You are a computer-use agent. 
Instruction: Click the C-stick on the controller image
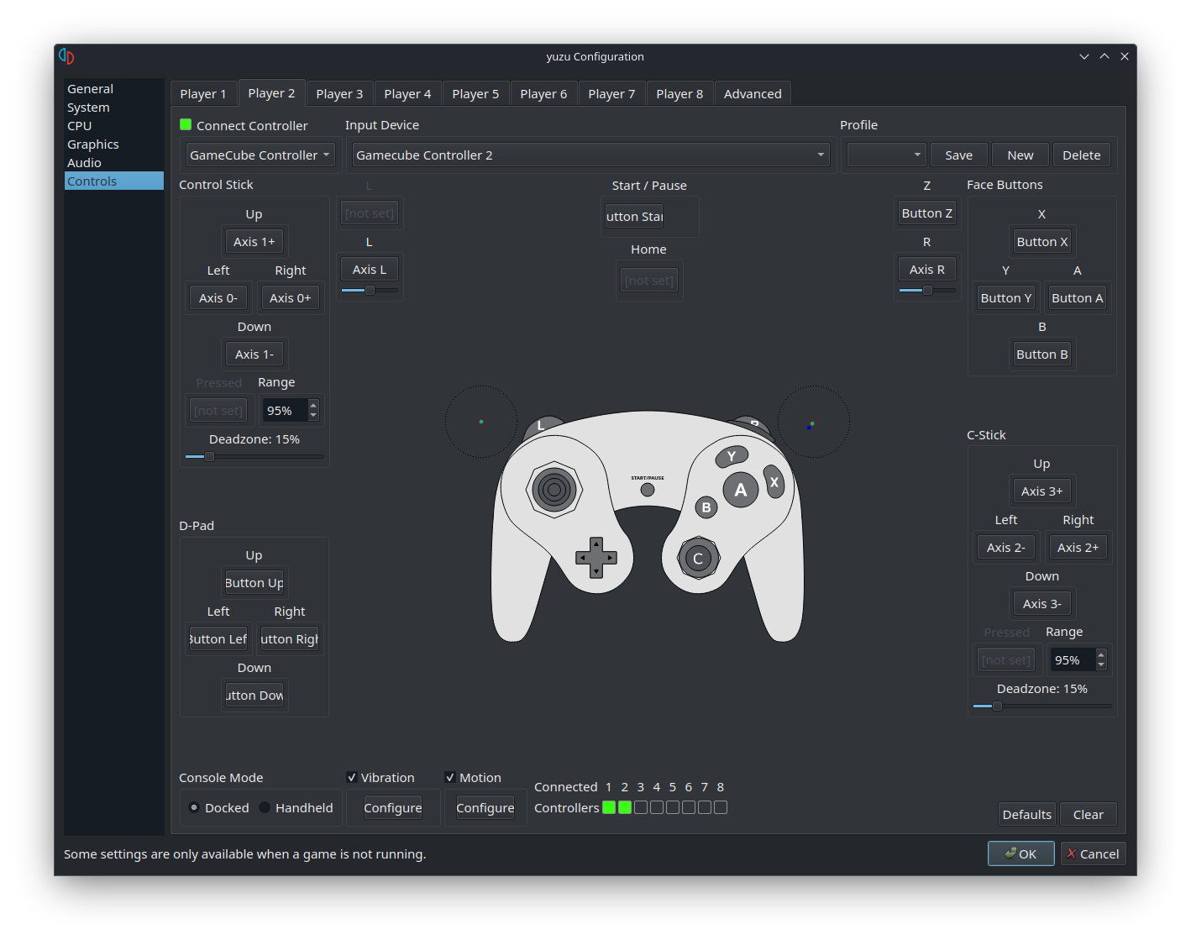[697, 559]
